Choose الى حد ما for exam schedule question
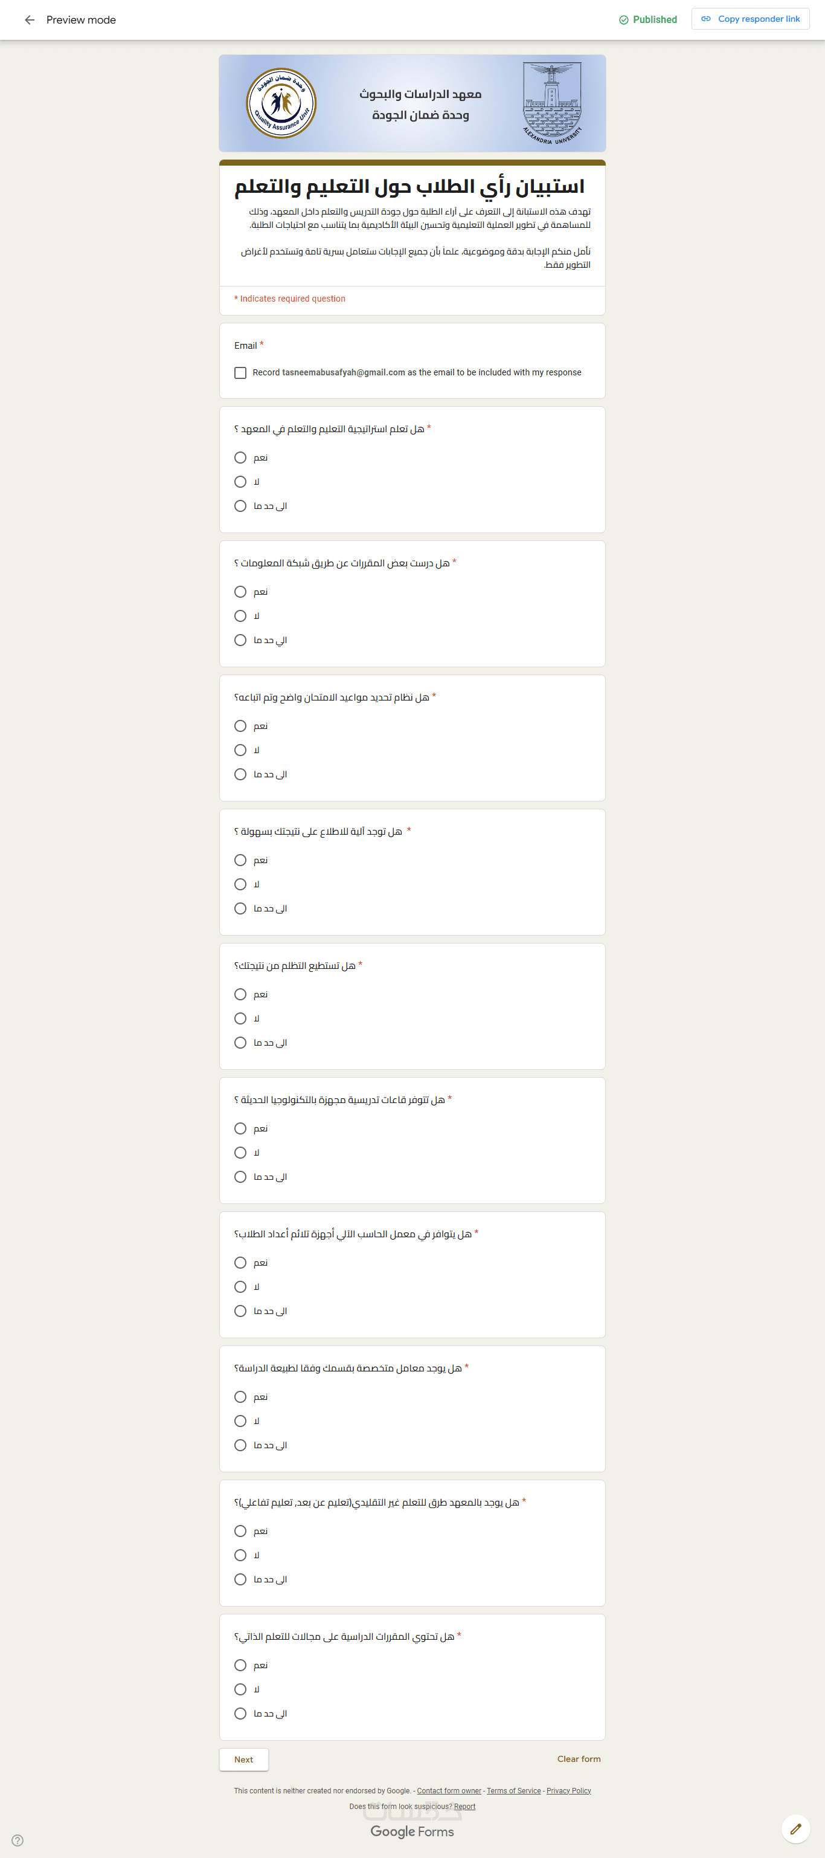Screen dimensions: 825x1858 click(240, 775)
